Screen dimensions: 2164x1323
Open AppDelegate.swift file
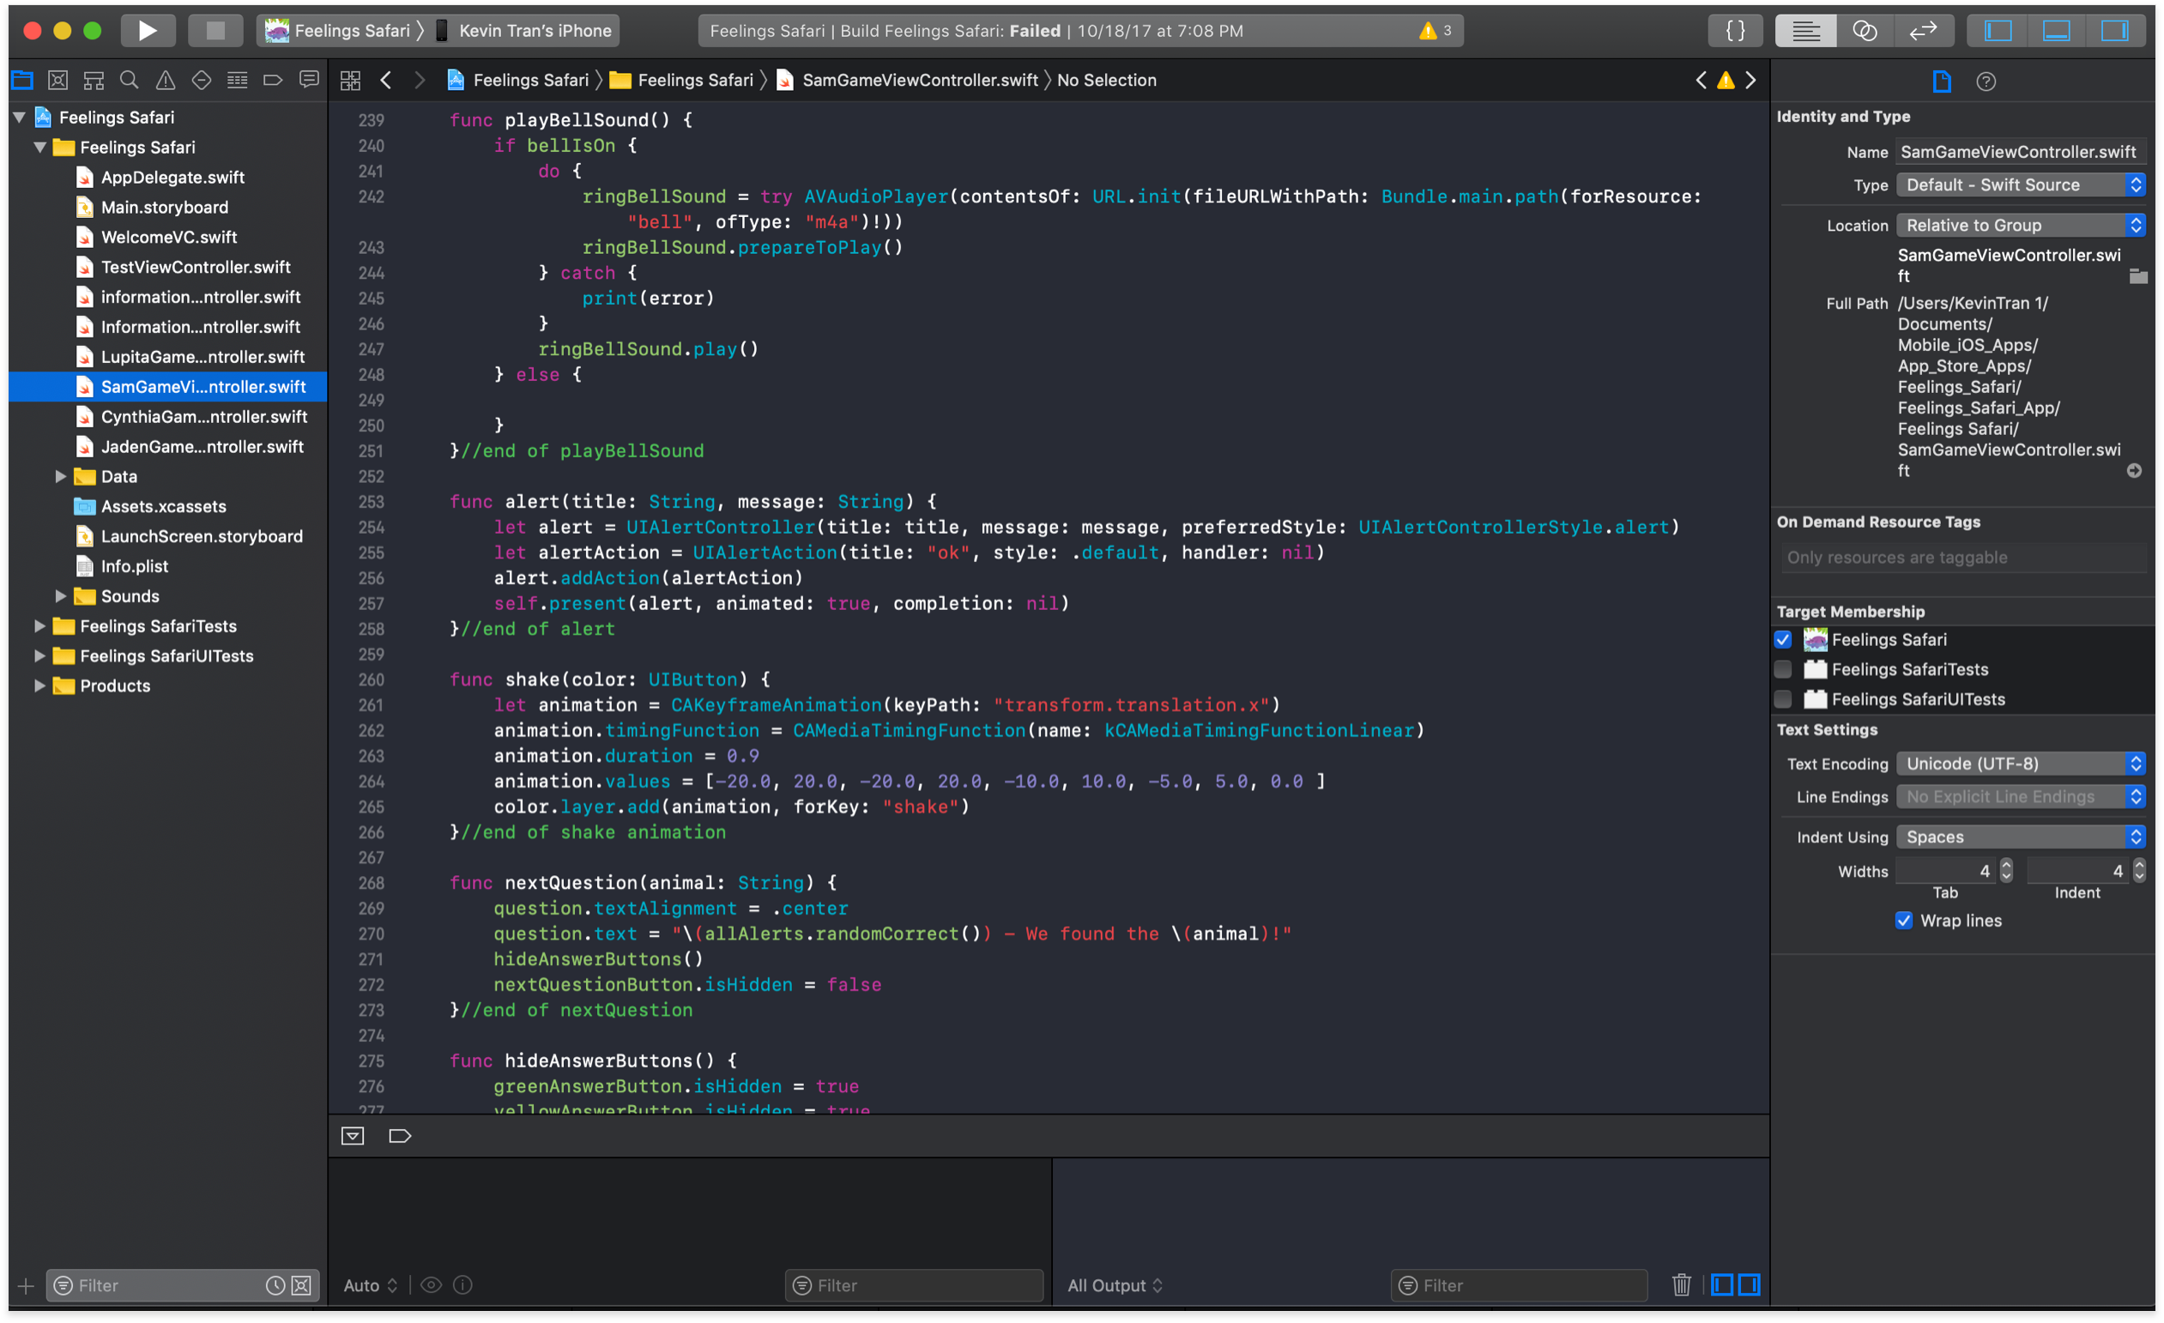172,178
